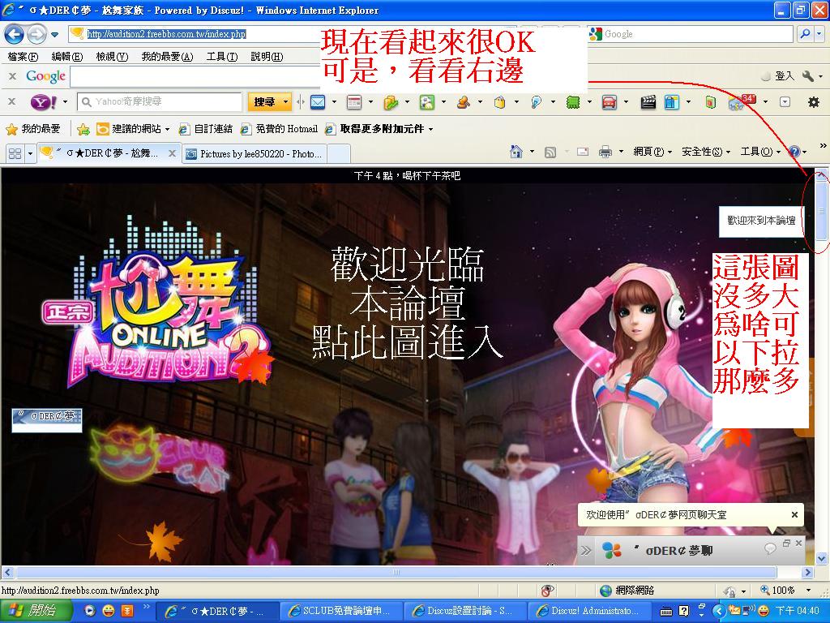Click the Google toolbar 登入 sign-in button
The image size is (830, 623).
(x=777, y=76)
